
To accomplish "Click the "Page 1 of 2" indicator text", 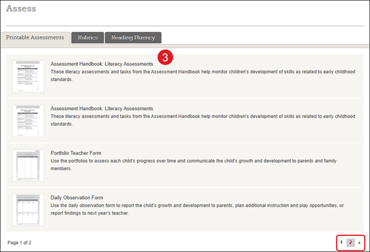I will [x=19, y=243].
